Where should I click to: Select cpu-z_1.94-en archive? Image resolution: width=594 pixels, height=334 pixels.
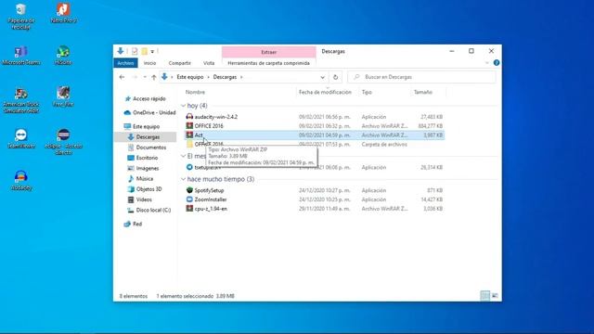314,209
